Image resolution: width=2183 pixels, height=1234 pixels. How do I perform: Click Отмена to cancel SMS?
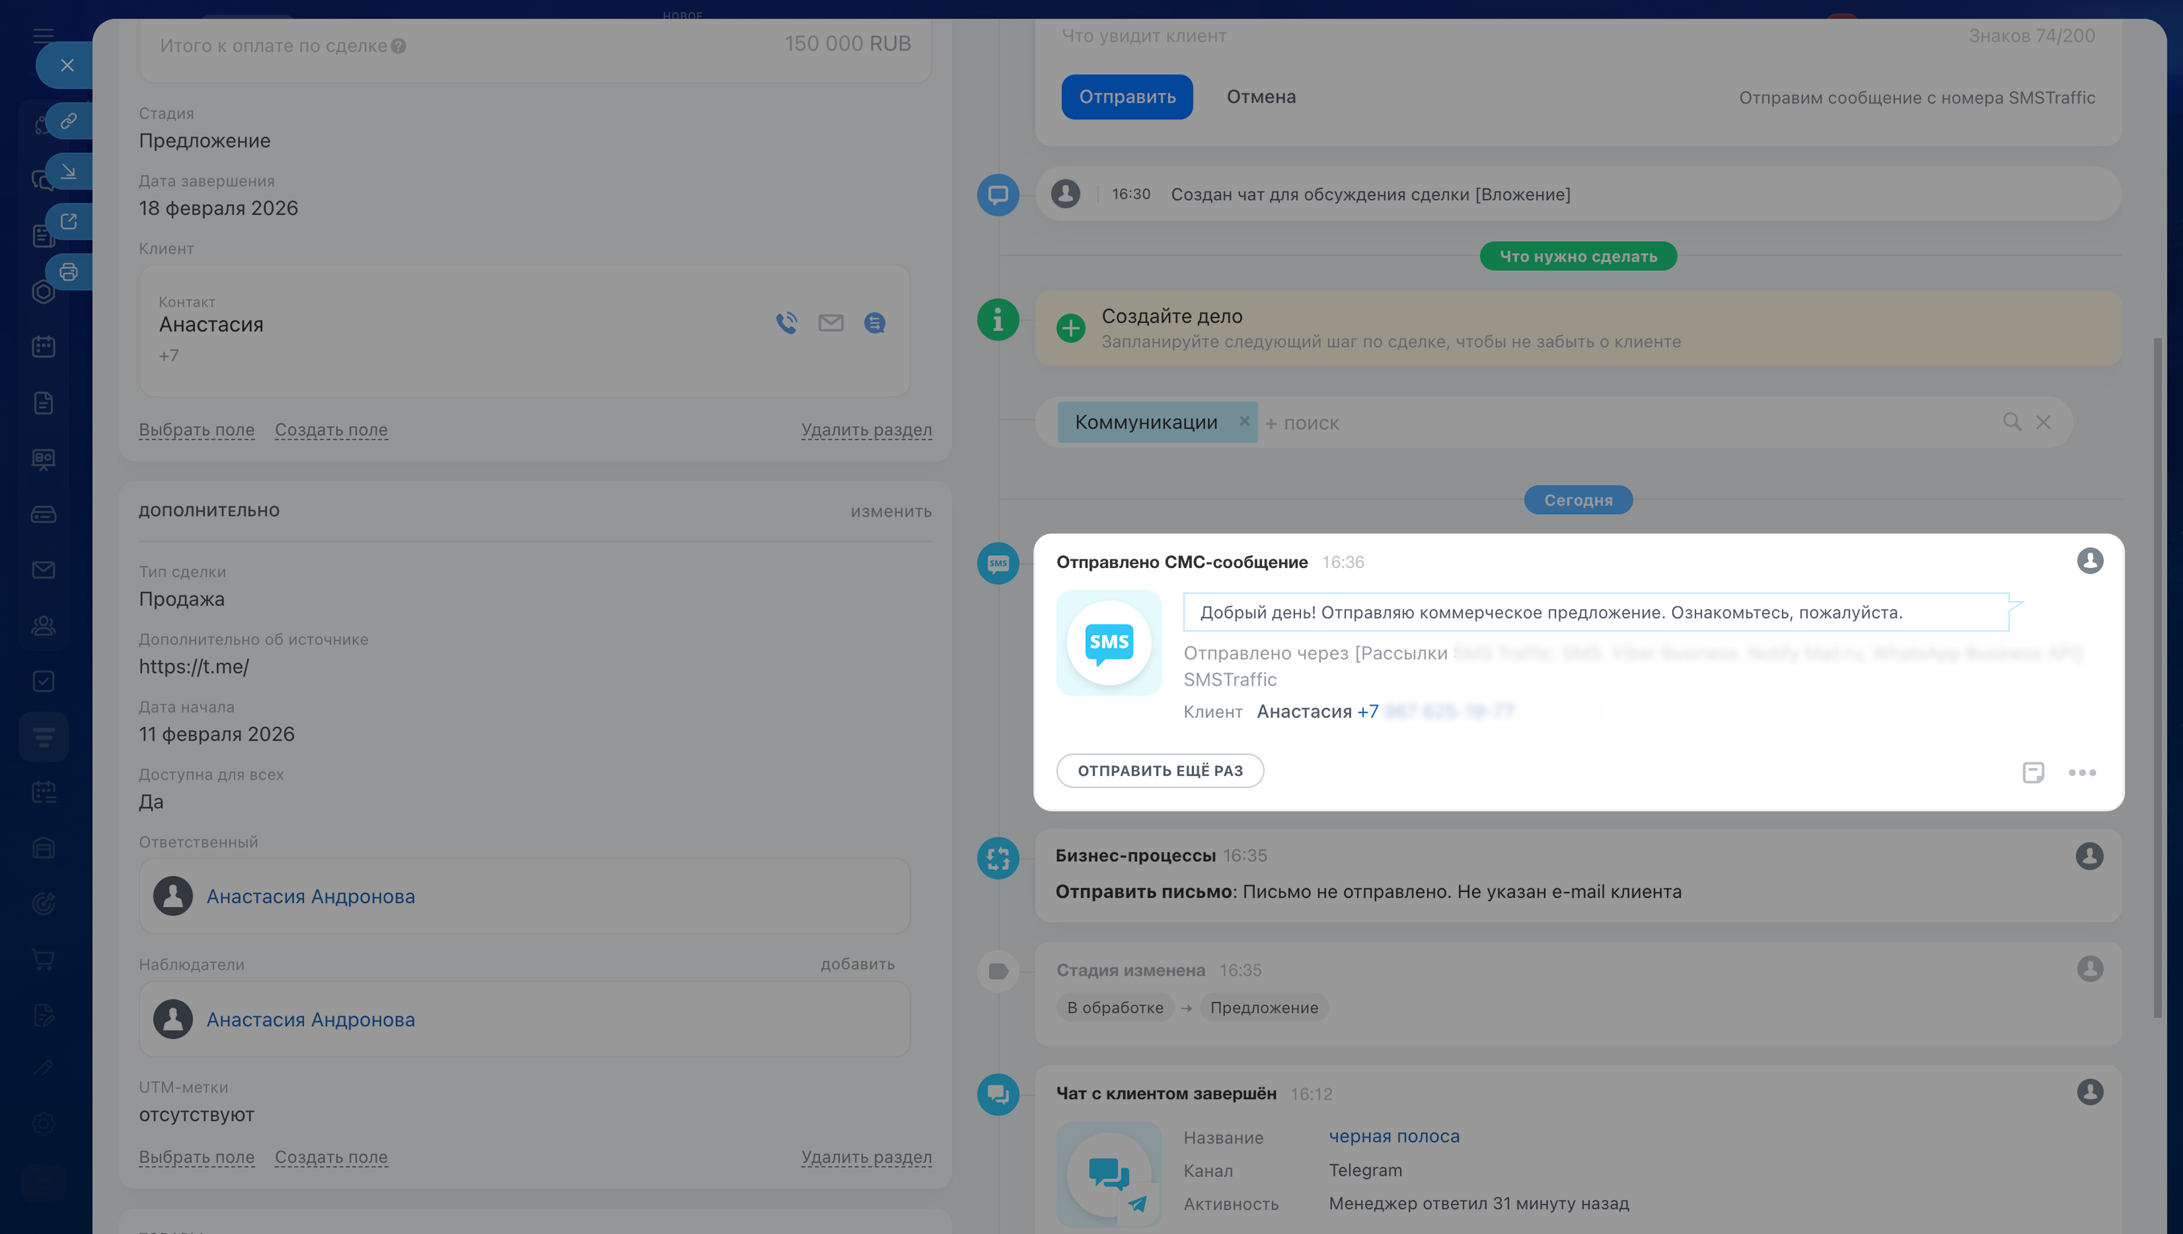(1261, 97)
